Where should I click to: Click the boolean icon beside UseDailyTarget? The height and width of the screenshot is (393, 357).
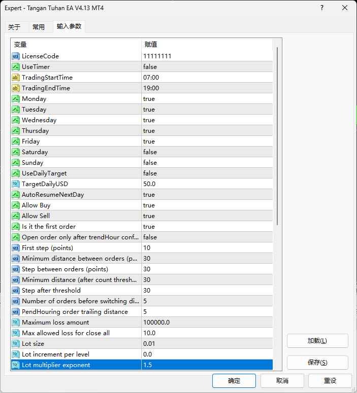[16, 173]
